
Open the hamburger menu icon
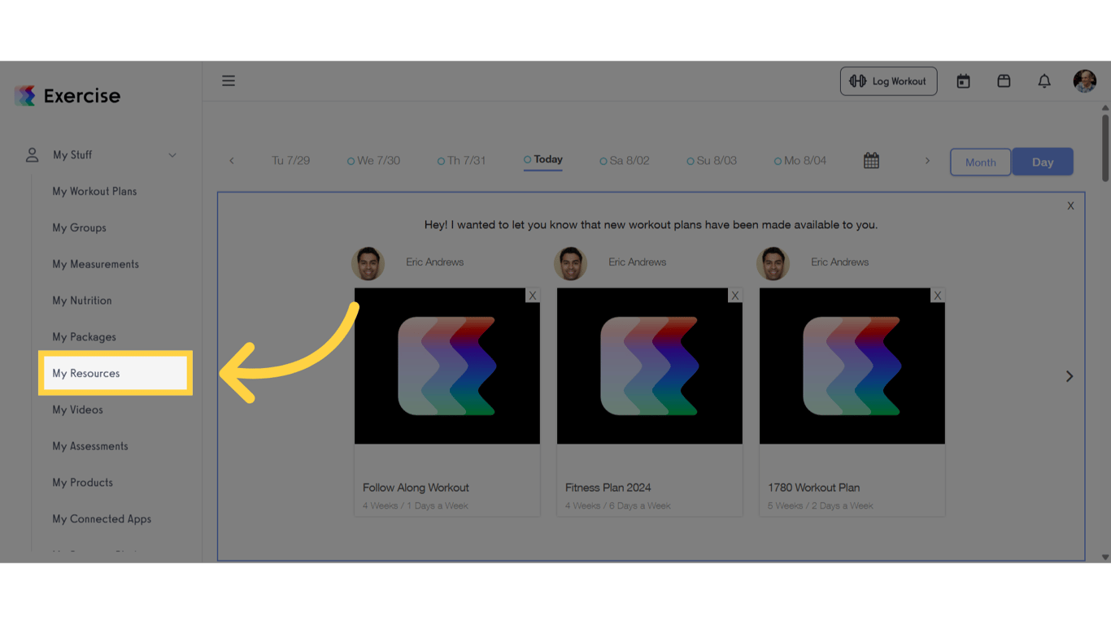point(229,80)
